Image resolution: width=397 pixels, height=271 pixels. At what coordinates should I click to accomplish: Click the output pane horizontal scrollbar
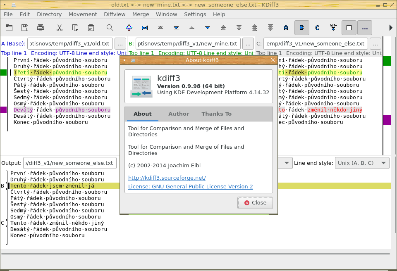195,253
